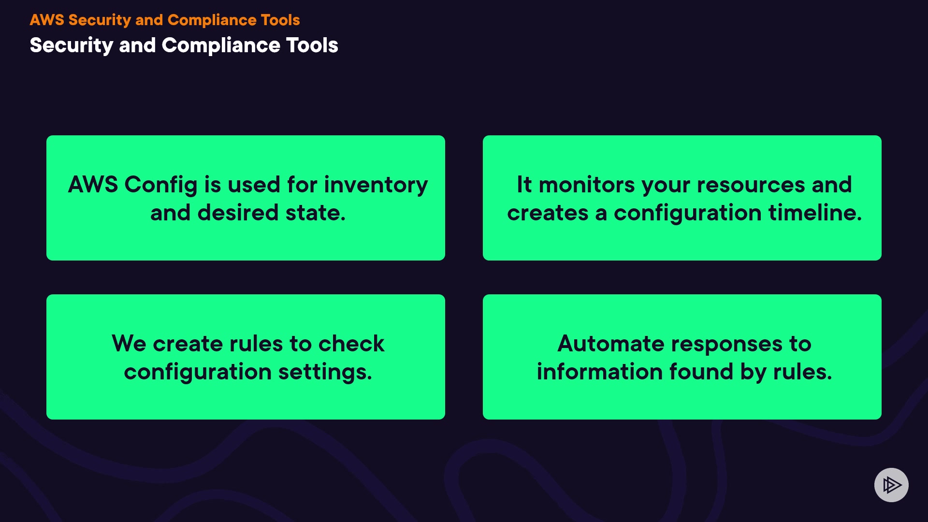
Task: Click the word 'timeline.' in top-right card
Action: pyautogui.click(x=815, y=213)
